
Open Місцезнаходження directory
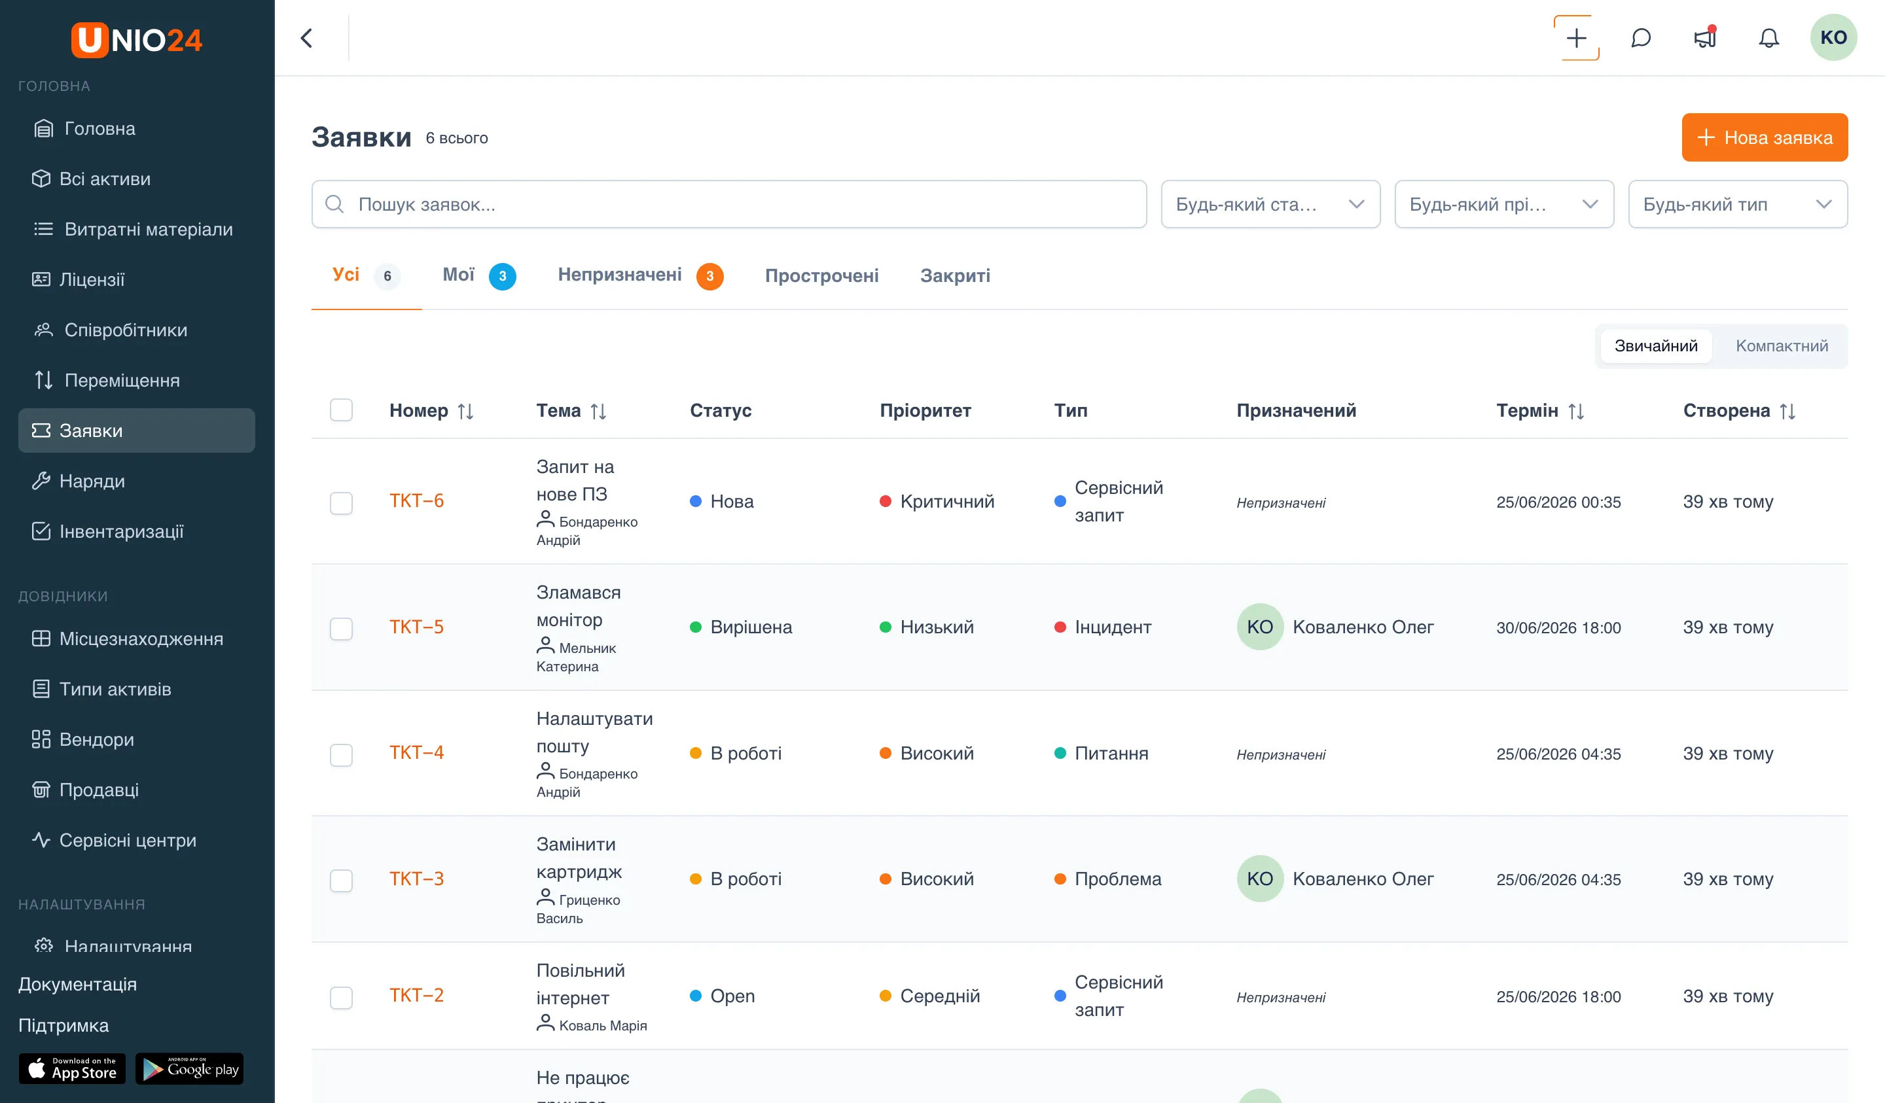(137, 639)
